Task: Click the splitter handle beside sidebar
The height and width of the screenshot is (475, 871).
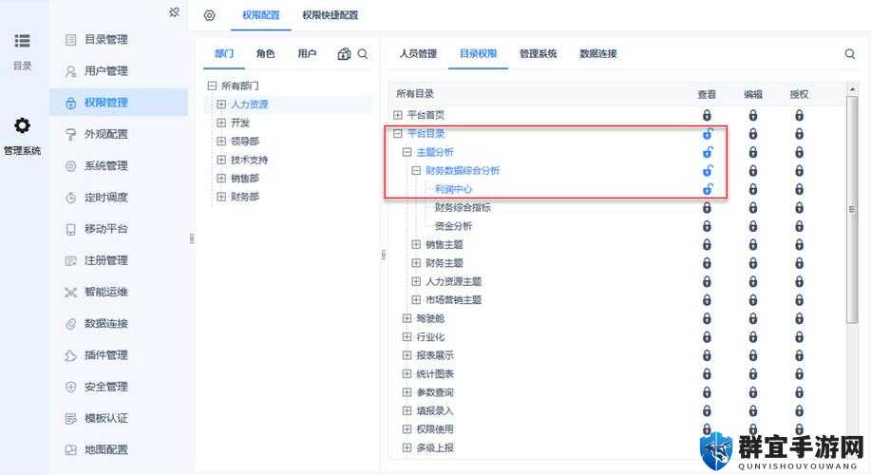Action: click(x=192, y=238)
